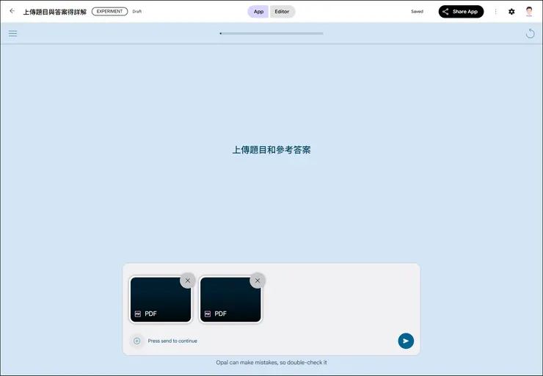The width and height of the screenshot is (543, 376).
Task: Open the second PDF thumbnail
Action: 230,300
